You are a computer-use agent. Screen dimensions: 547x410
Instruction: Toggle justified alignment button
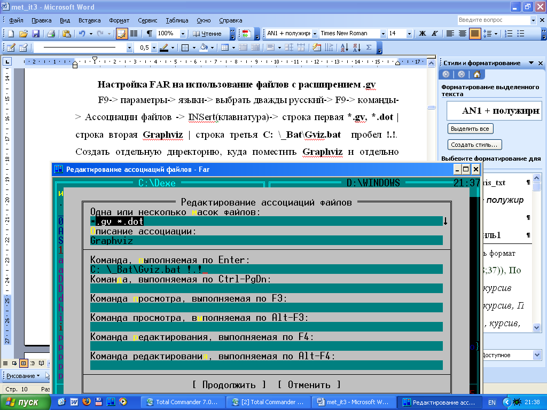(475, 34)
